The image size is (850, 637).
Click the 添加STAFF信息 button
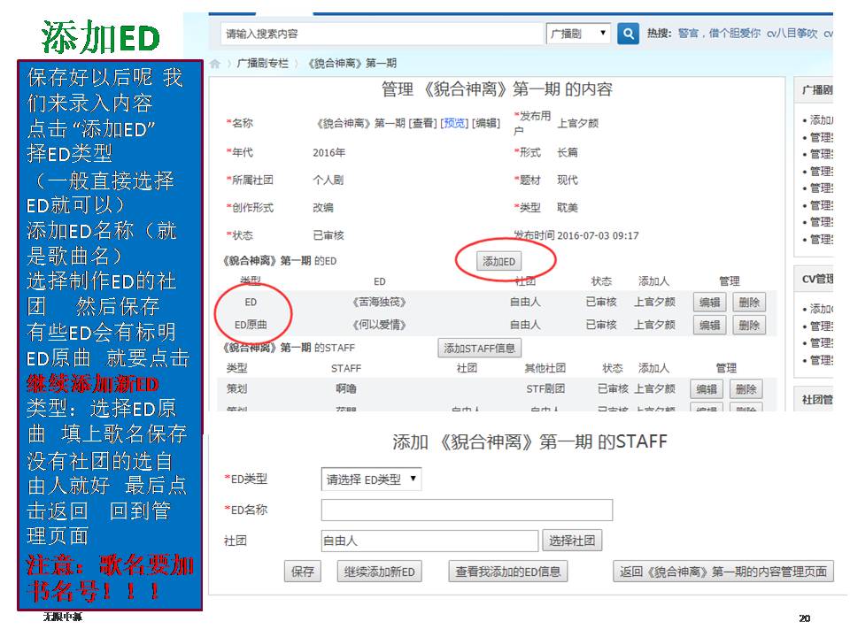click(x=479, y=349)
